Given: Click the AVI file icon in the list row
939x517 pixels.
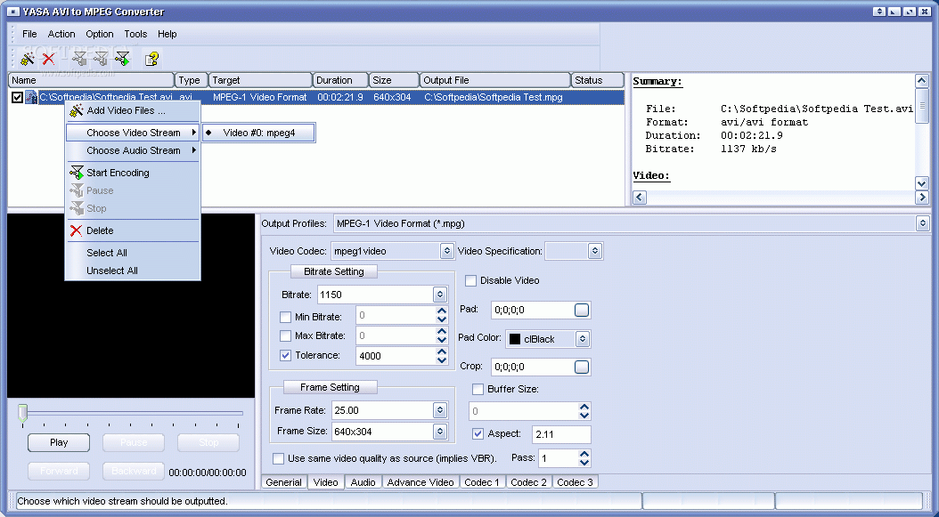Looking at the screenshot, I should pos(31,97).
